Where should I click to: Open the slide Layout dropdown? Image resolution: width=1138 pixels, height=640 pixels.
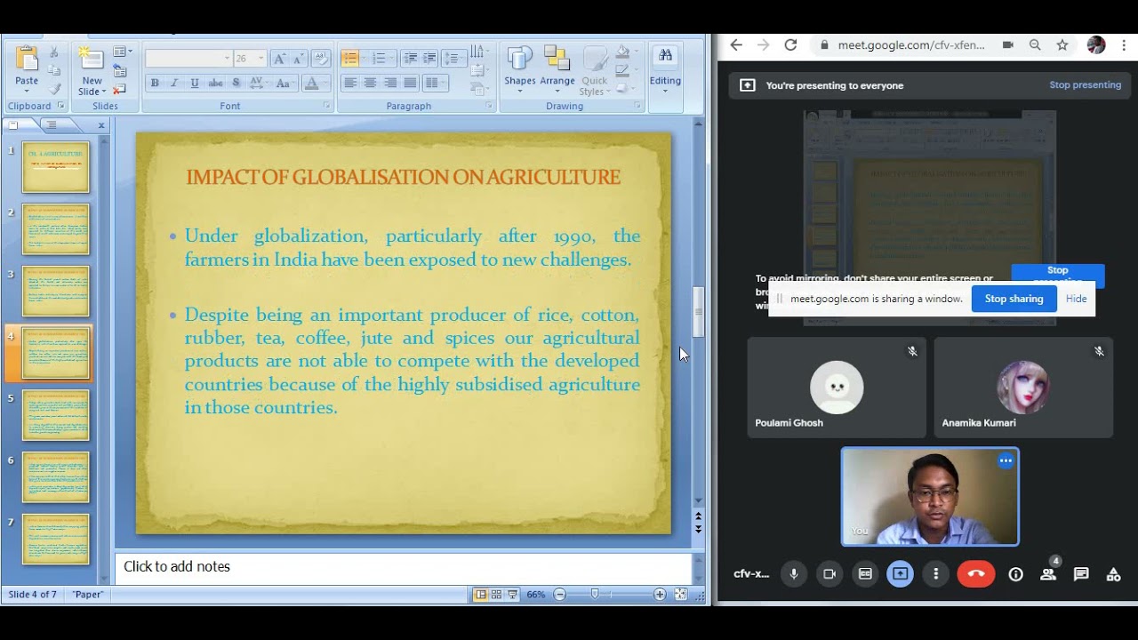pos(123,52)
